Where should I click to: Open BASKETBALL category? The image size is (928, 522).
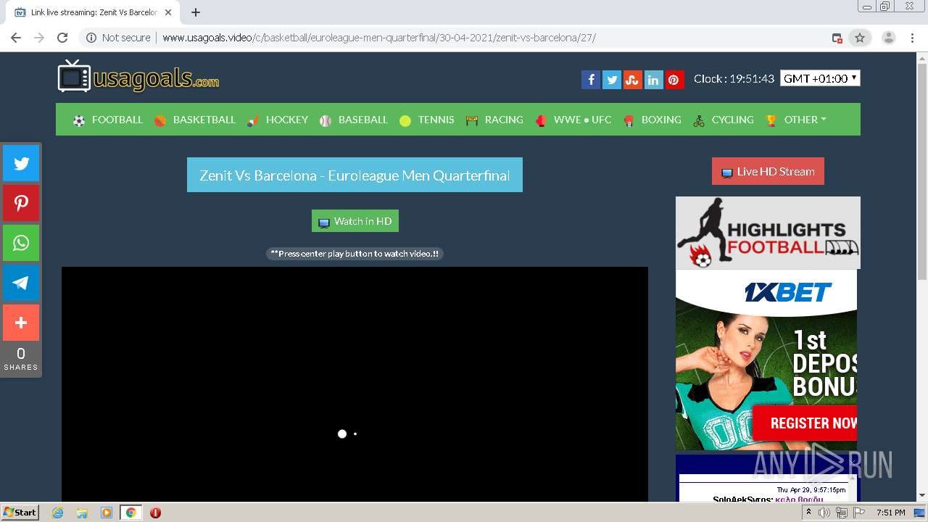[195, 120]
